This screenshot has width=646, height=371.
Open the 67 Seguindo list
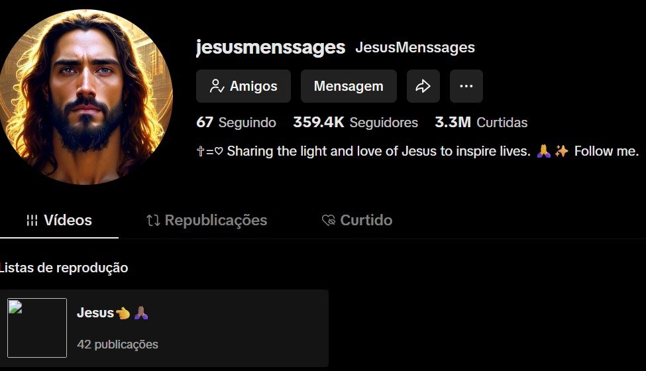[x=236, y=123]
